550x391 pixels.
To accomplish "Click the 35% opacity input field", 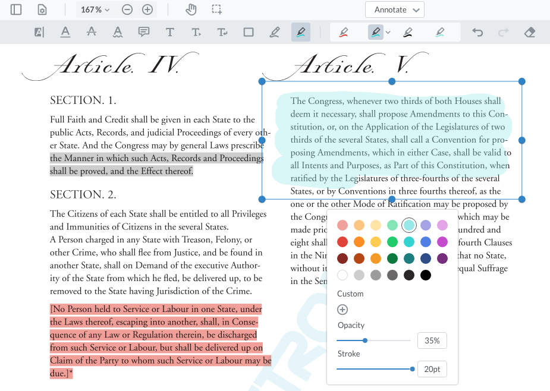I will click(x=432, y=340).
